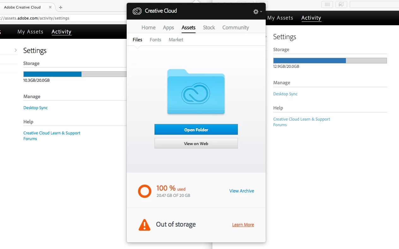The height and width of the screenshot is (249, 399).
Task: Open Creative Cloud Learn & Support, right window
Action: 302,119
